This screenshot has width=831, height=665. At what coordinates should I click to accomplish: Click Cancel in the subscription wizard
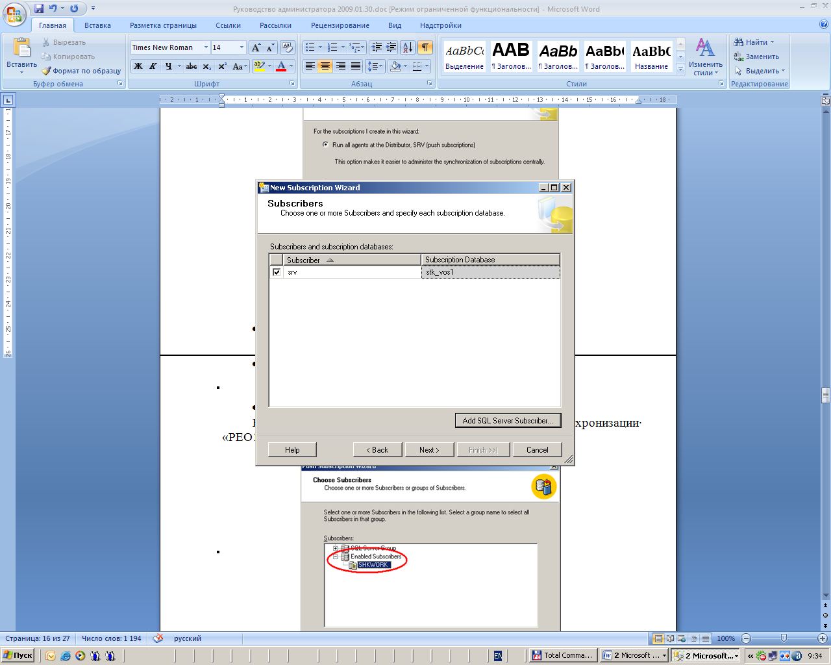[537, 450]
